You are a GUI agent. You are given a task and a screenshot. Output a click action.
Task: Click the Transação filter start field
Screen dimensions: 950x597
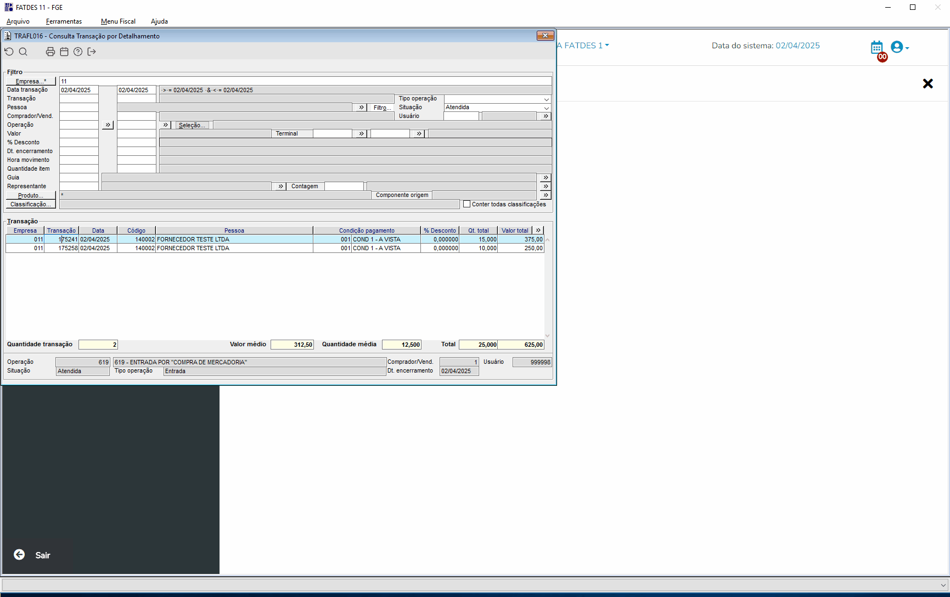[79, 99]
